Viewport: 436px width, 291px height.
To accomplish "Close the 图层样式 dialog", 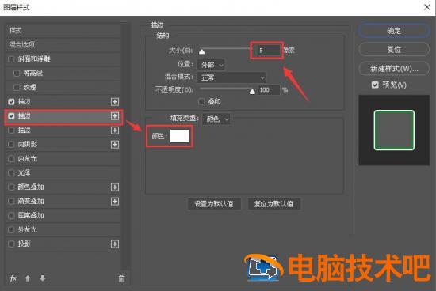I will [427, 7].
